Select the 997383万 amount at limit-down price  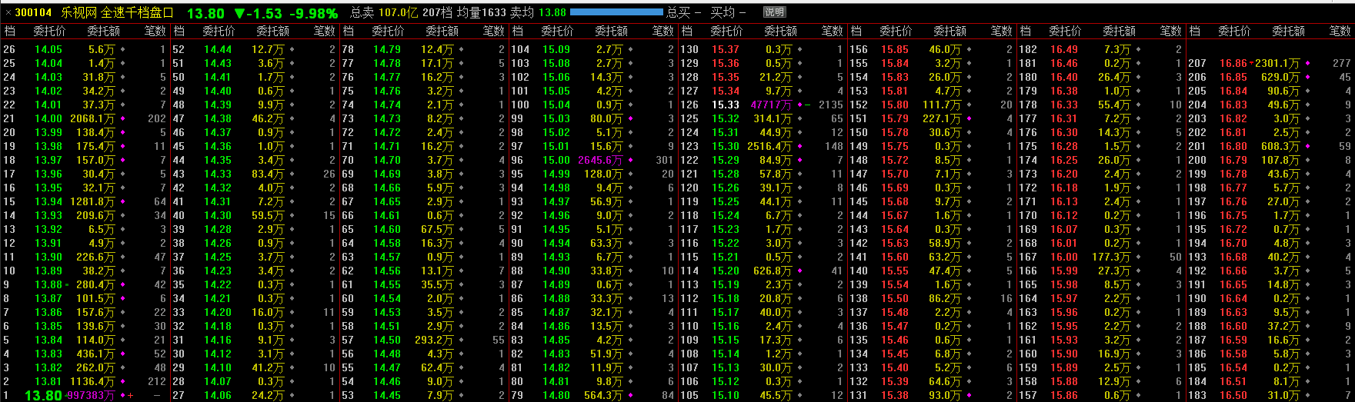click(x=91, y=395)
